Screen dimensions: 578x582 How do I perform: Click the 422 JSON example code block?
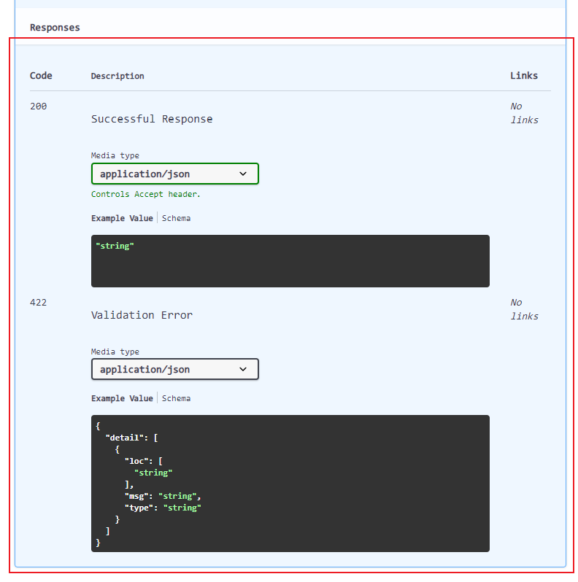tap(290, 483)
